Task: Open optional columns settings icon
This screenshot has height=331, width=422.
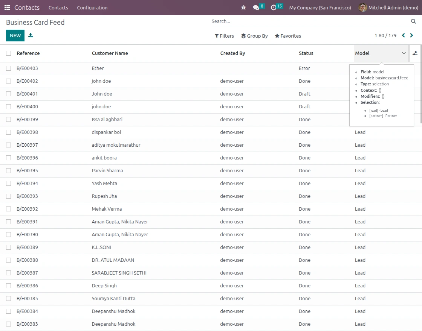Action: (415, 53)
